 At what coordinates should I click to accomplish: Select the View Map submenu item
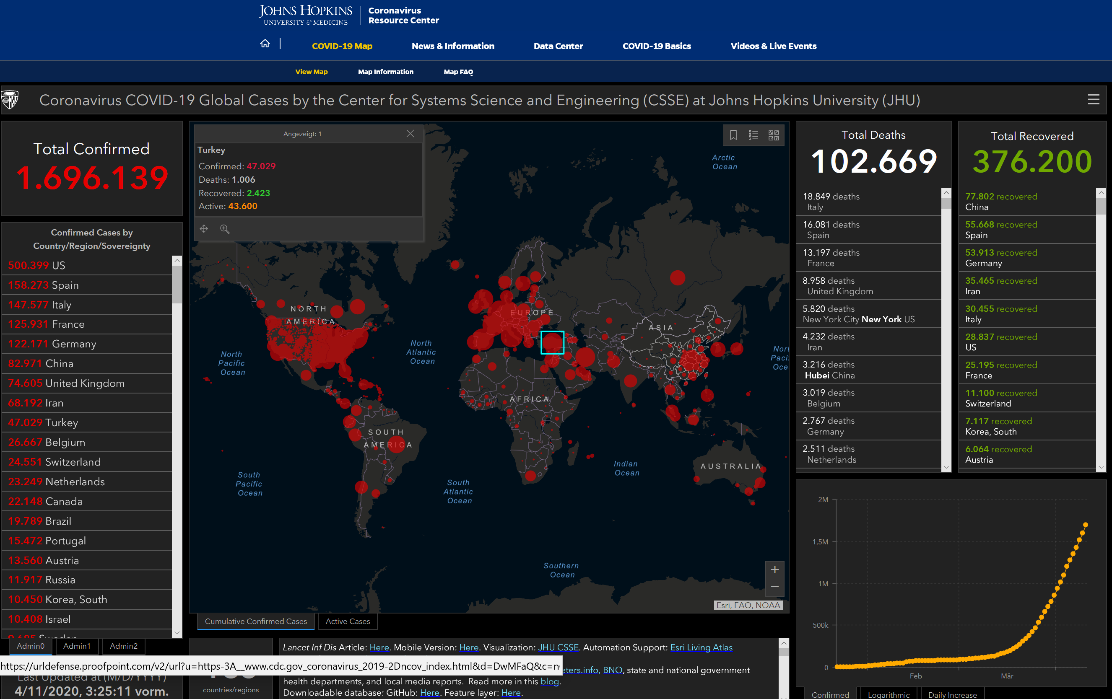click(x=311, y=72)
